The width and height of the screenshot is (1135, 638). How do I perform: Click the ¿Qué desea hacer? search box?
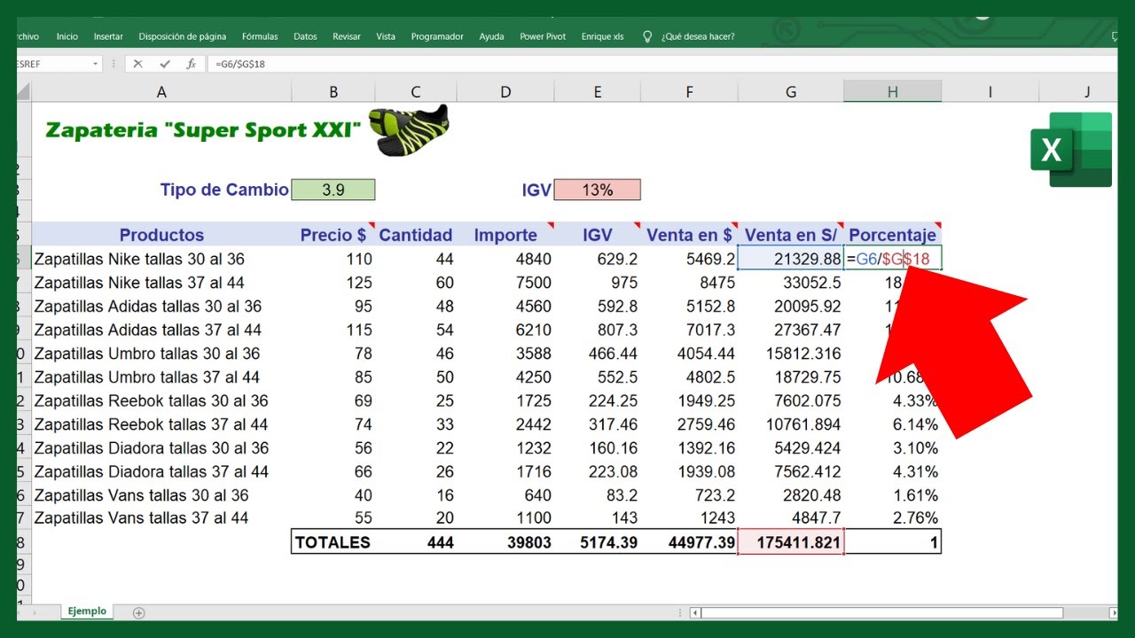coord(697,36)
